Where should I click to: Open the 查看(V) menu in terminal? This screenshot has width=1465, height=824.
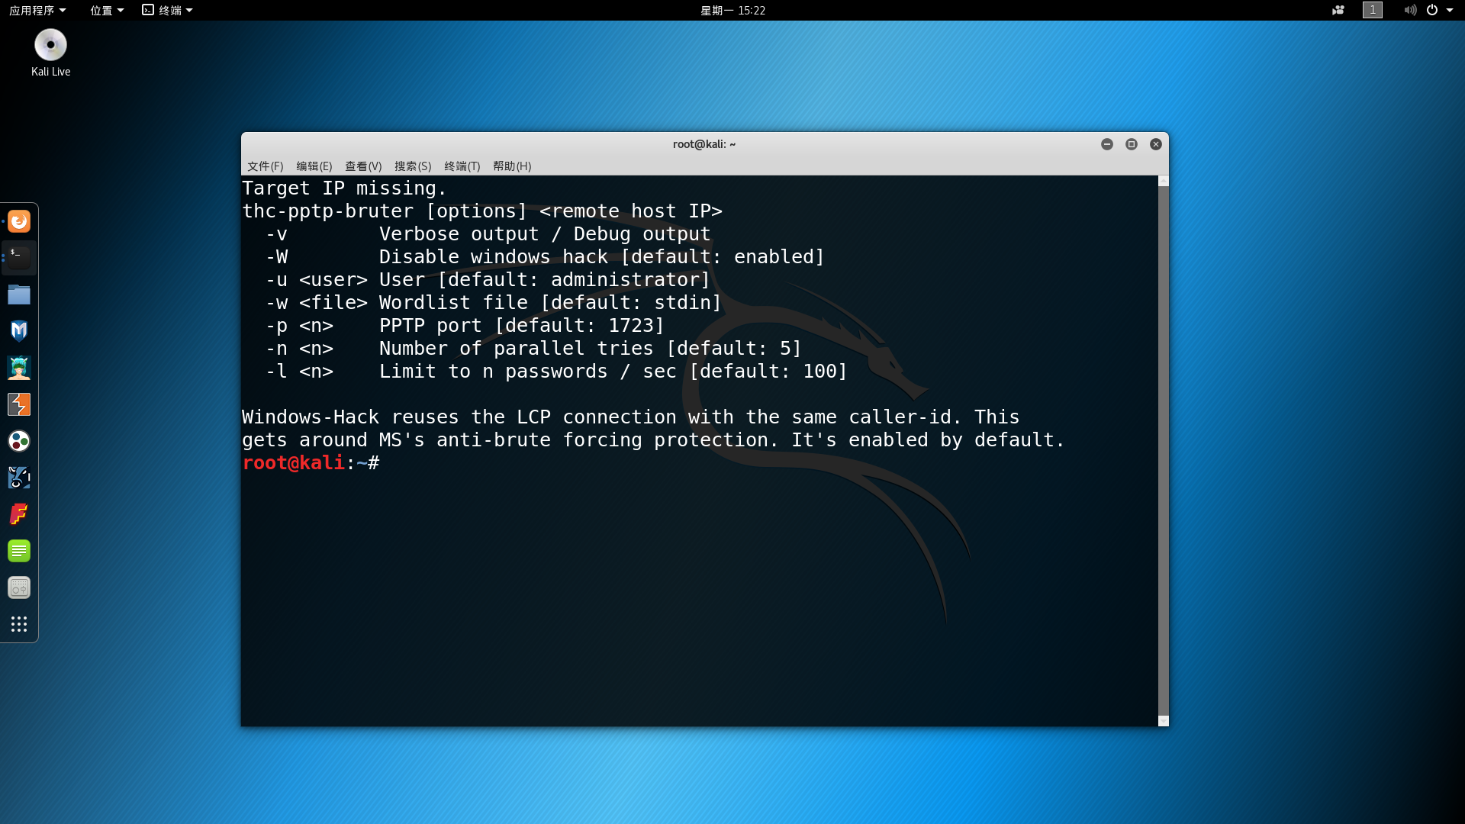point(363,166)
